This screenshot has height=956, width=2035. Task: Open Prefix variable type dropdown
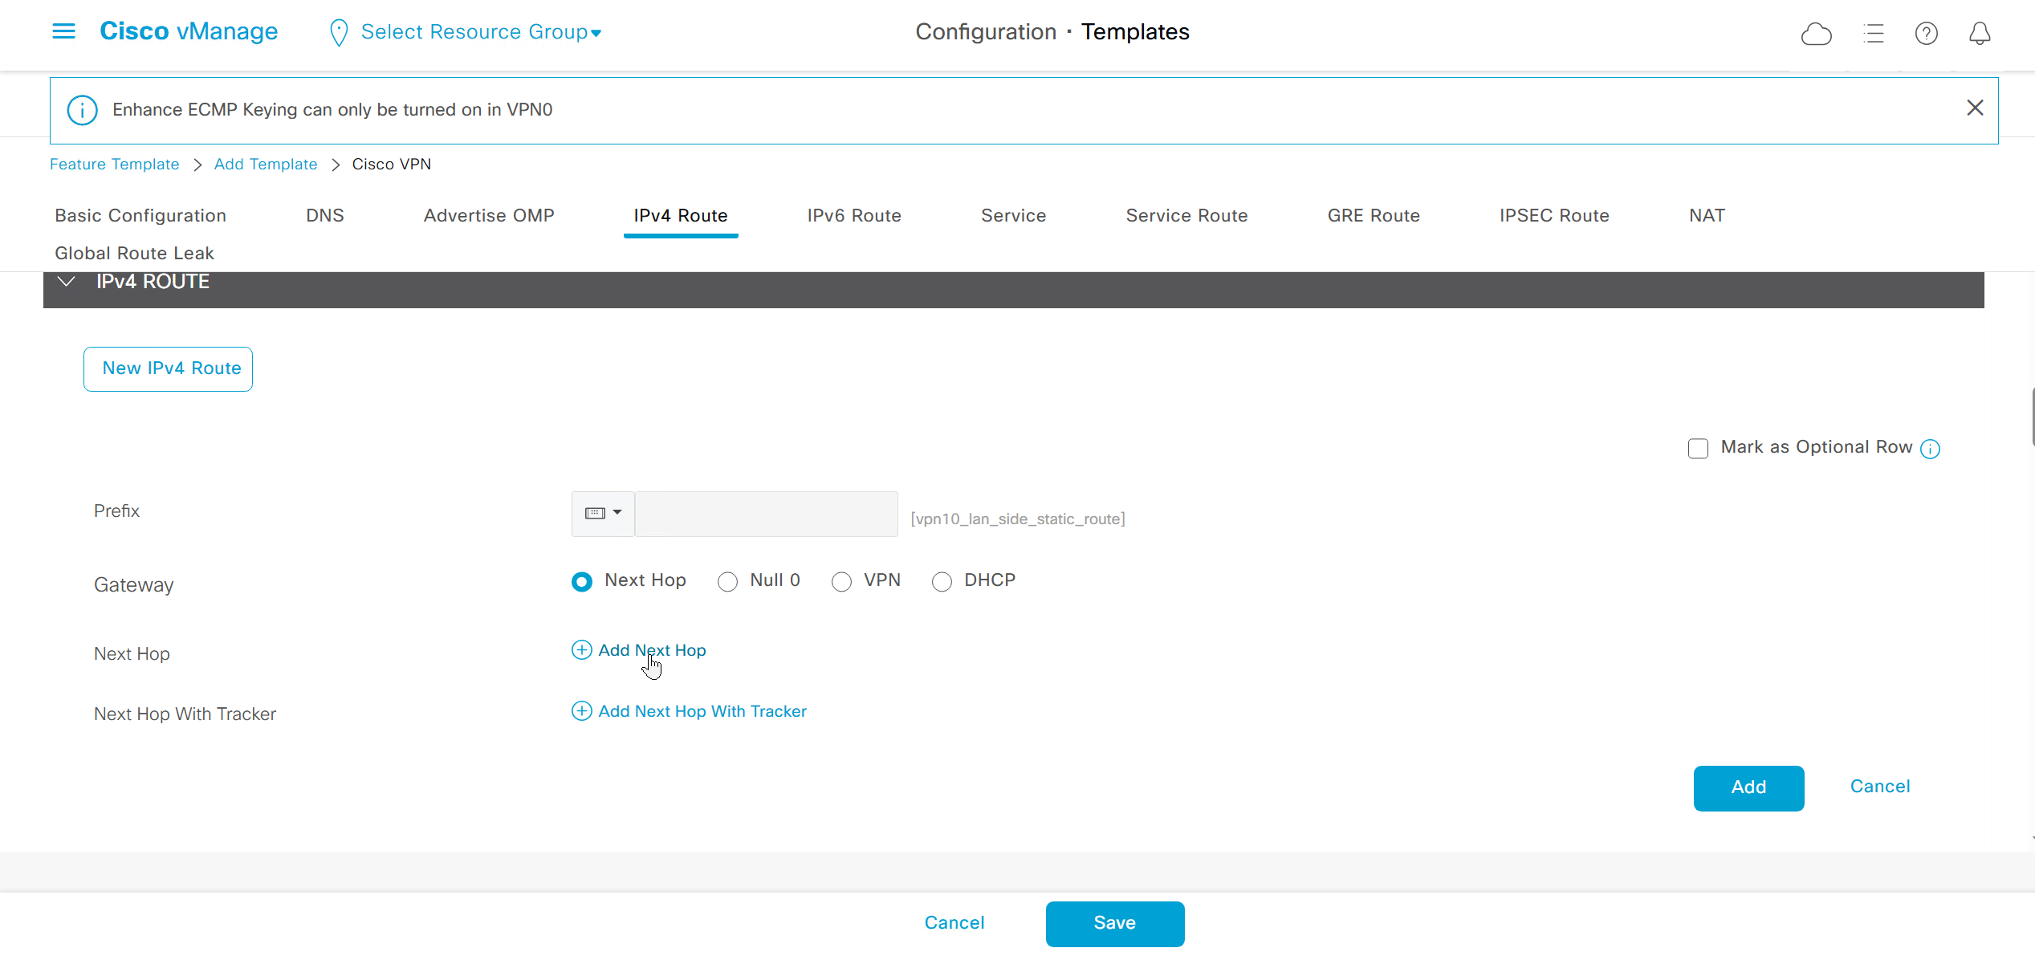point(603,513)
